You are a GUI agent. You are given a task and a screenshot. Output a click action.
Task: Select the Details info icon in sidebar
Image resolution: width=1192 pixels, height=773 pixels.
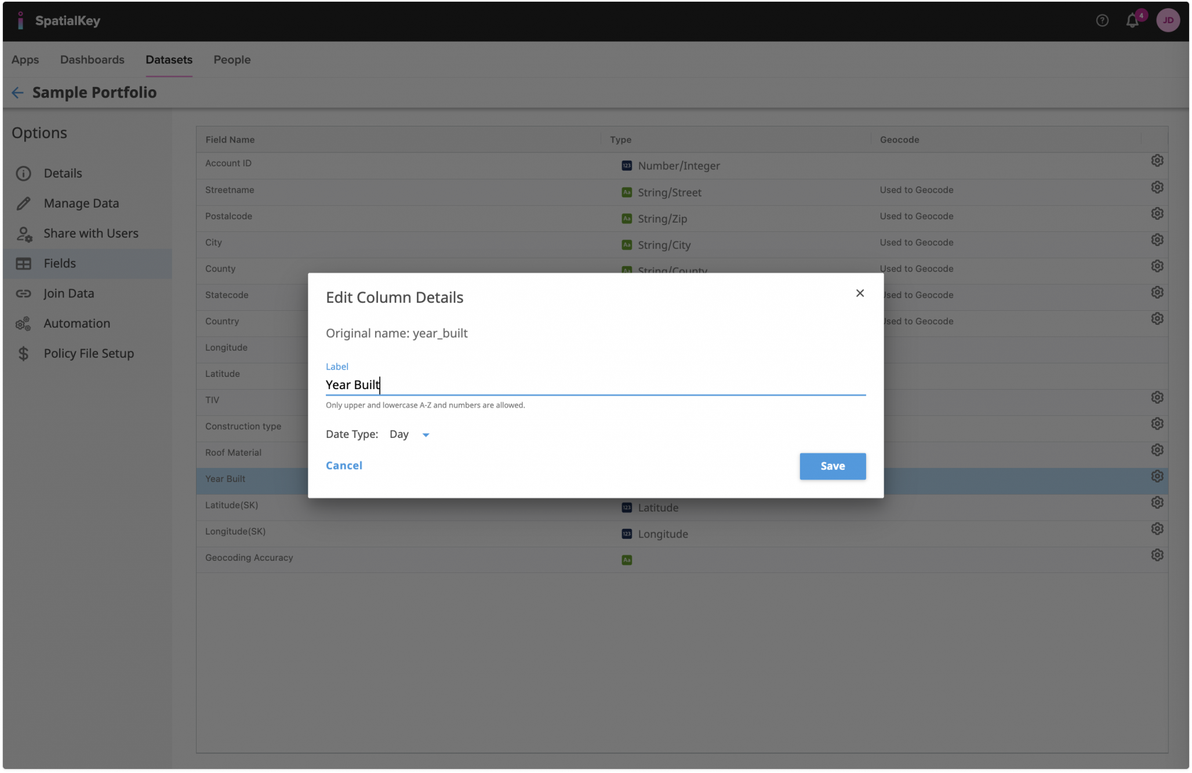pyautogui.click(x=23, y=173)
